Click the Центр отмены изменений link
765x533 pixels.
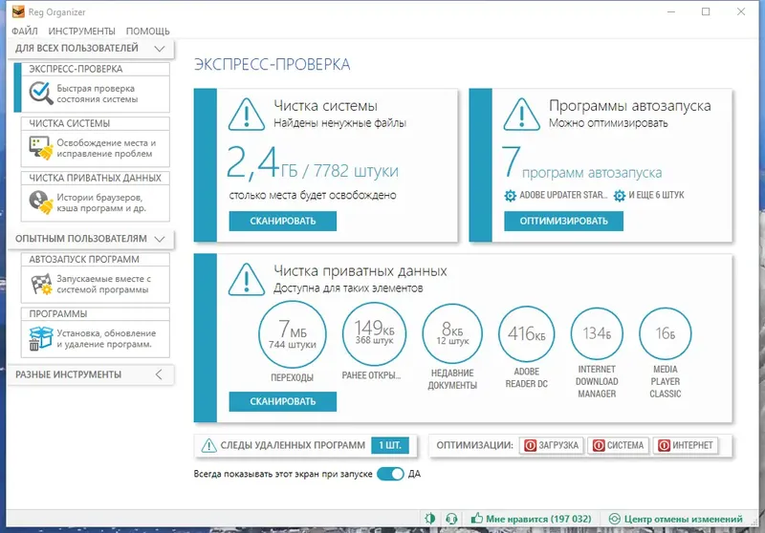coord(683,519)
